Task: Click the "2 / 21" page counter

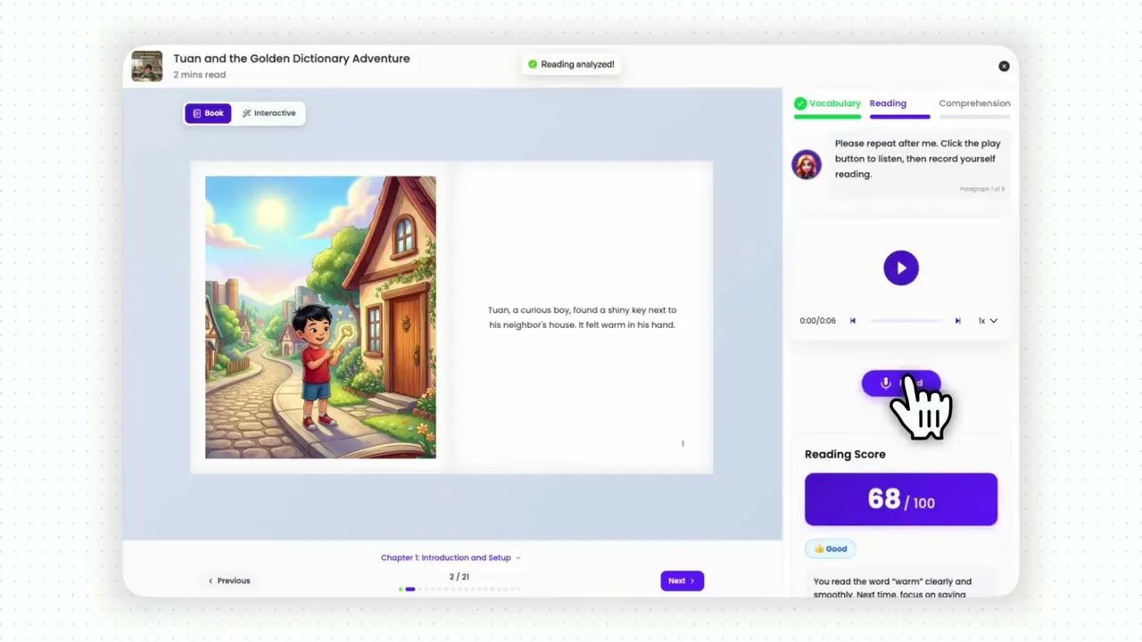Action: (459, 577)
